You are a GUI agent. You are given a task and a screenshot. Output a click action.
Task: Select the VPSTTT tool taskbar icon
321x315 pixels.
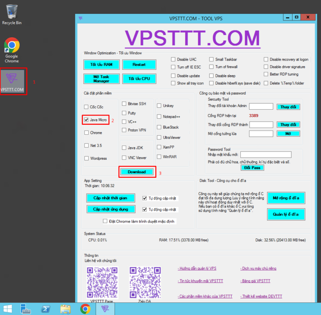[105, 309]
